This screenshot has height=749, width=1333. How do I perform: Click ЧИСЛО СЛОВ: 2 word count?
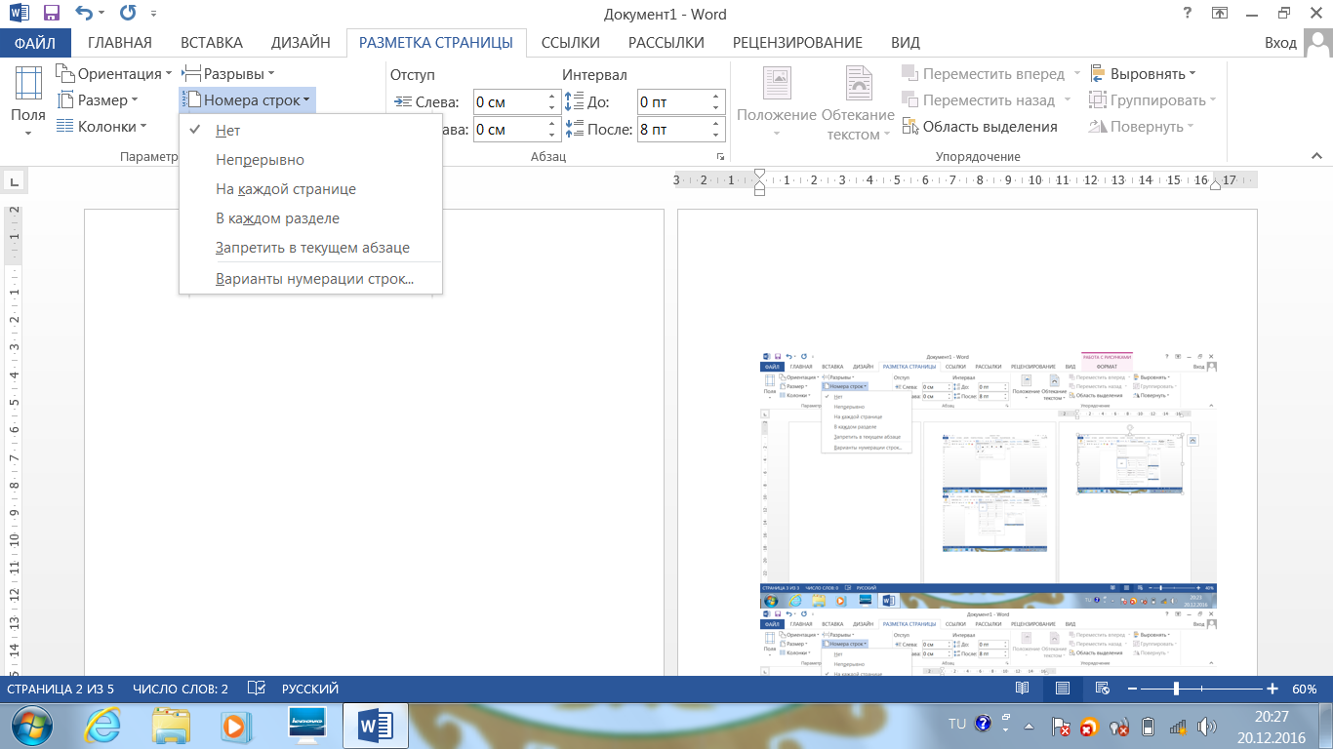[181, 689]
